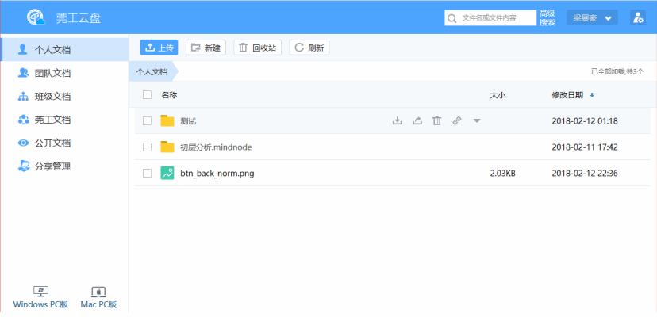
Task: Click the 个人文档 breadcrumb
Action: click(152, 71)
